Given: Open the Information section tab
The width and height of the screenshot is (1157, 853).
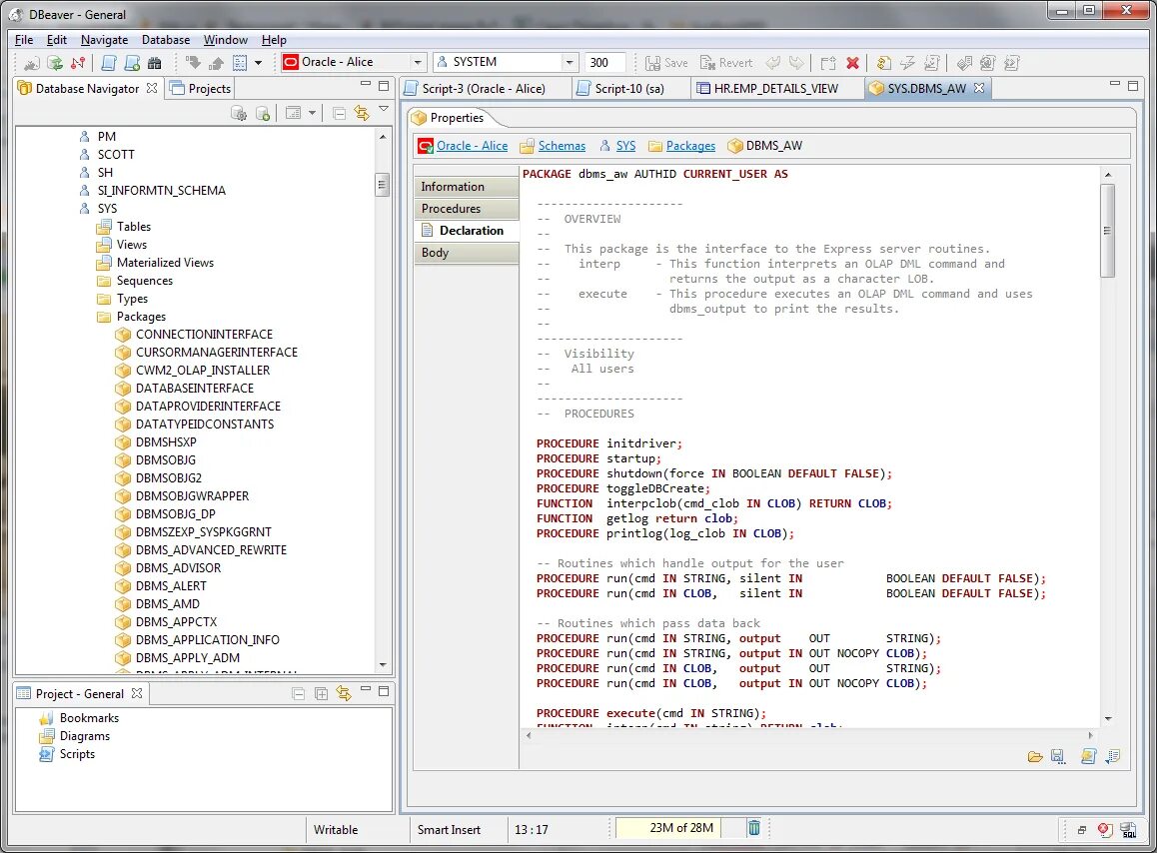Looking at the screenshot, I should [x=467, y=187].
